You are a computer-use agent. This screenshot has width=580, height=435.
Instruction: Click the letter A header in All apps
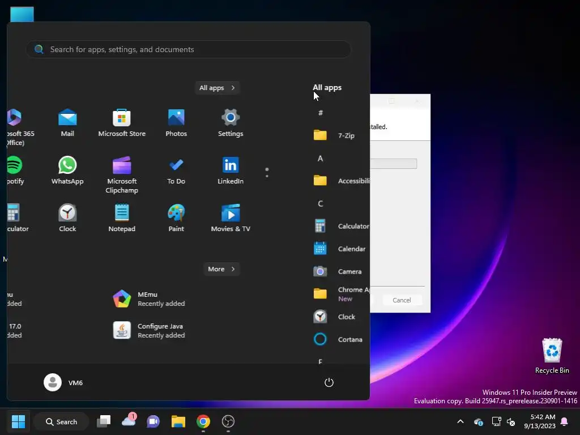tap(321, 159)
